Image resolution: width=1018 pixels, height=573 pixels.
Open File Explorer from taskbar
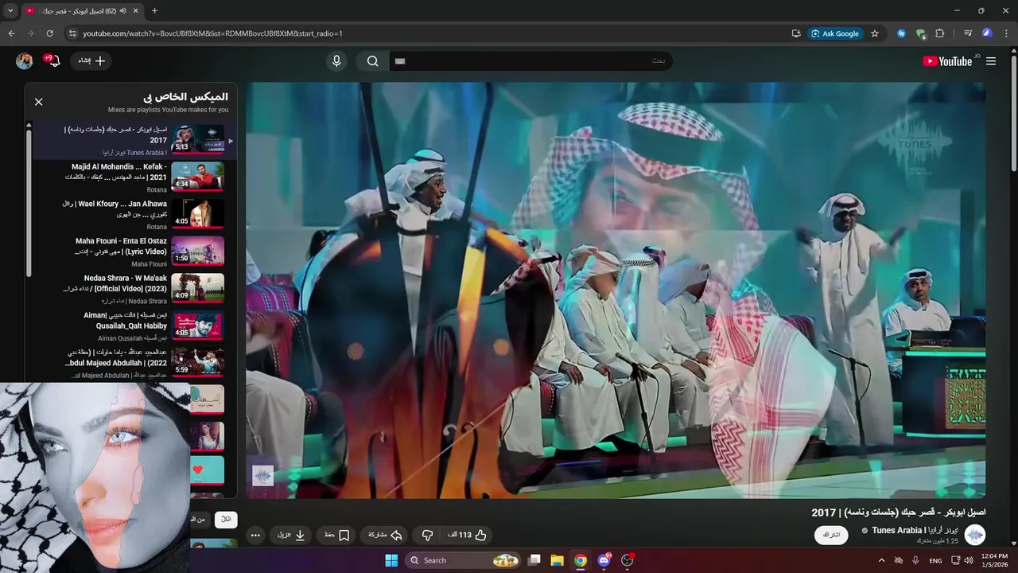coord(557,560)
